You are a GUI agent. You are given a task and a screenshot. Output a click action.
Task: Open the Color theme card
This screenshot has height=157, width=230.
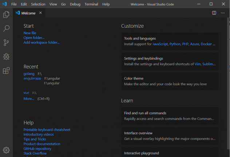point(170,81)
